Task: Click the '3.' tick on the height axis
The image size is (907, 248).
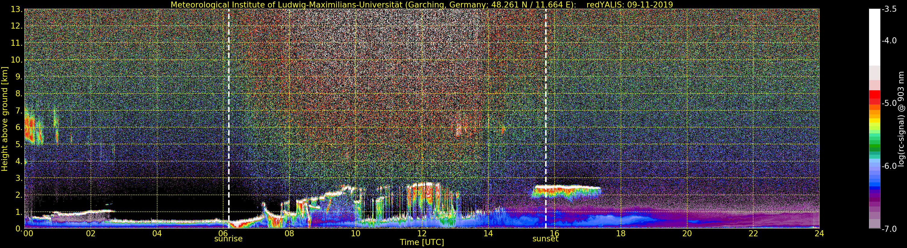Action: tap(19, 178)
